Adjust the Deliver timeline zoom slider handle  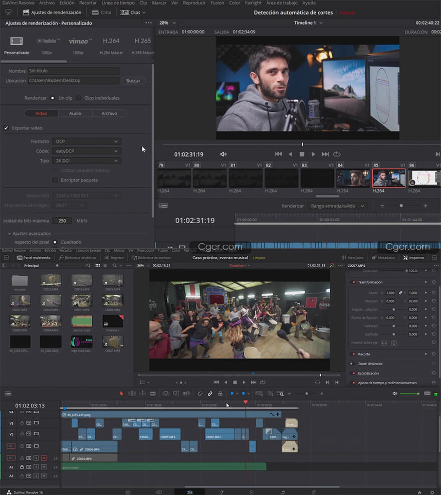(401, 206)
